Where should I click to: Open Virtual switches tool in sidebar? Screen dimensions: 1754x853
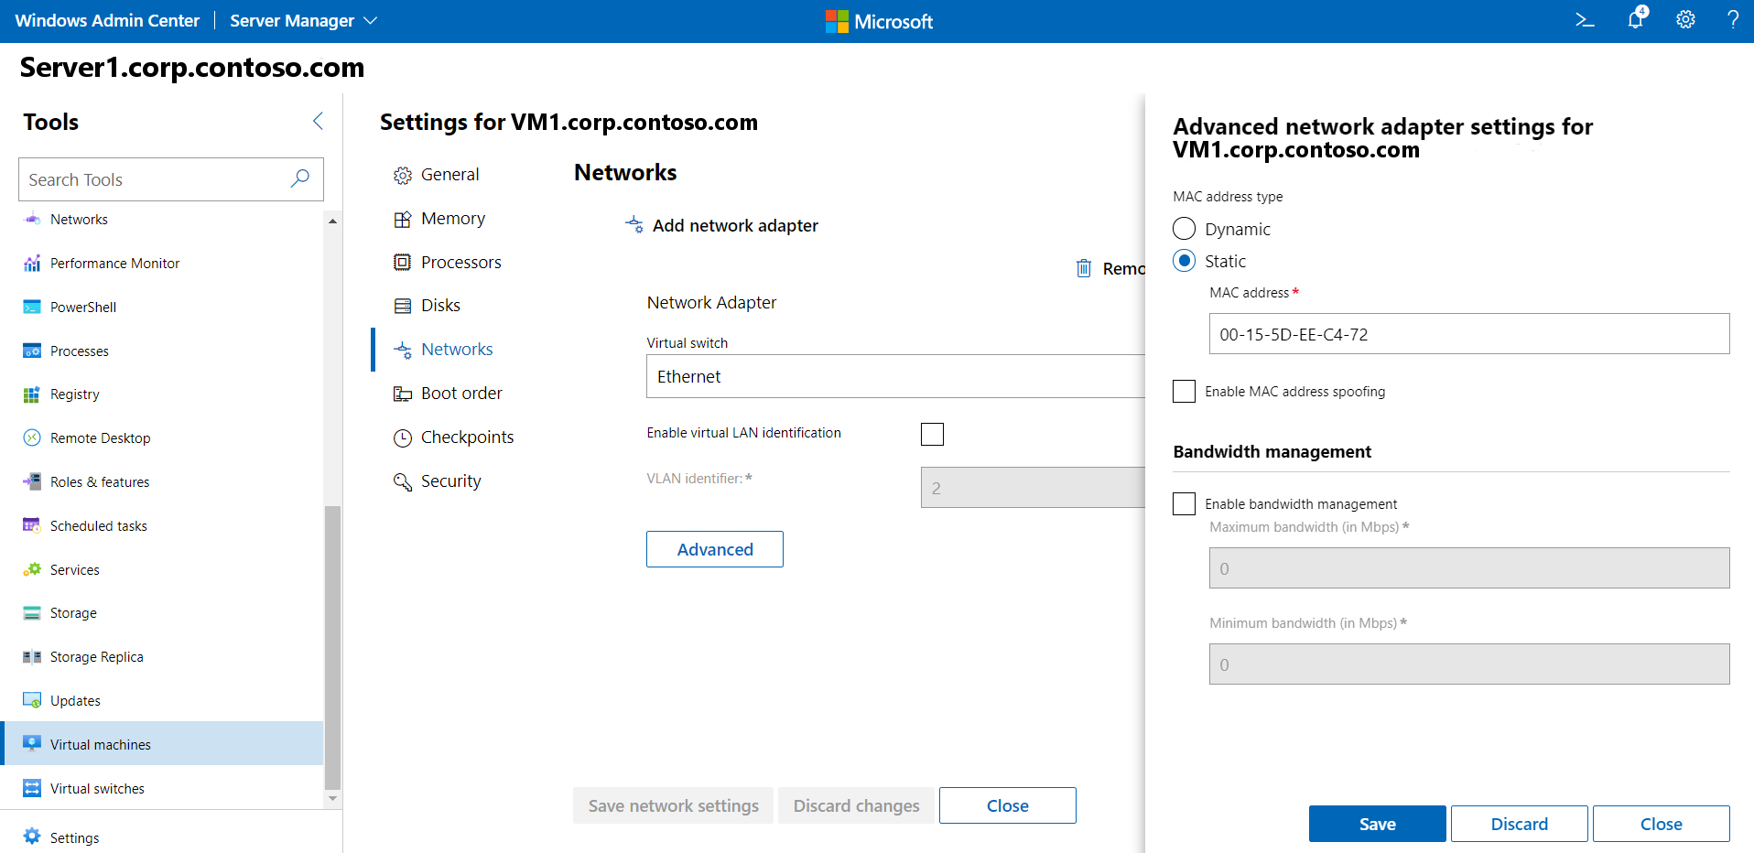[x=97, y=788]
